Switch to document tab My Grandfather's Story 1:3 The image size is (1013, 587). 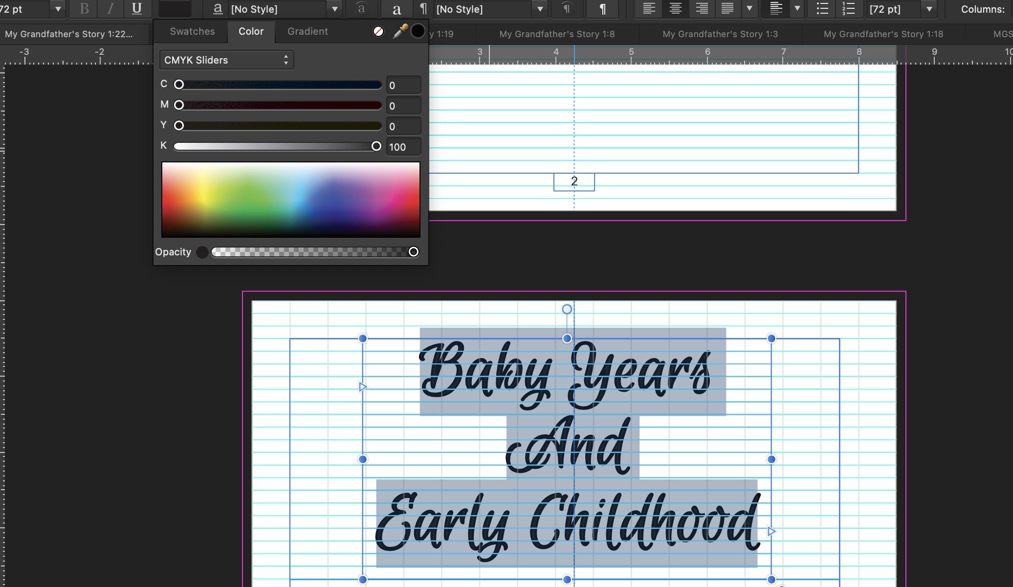(720, 34)
